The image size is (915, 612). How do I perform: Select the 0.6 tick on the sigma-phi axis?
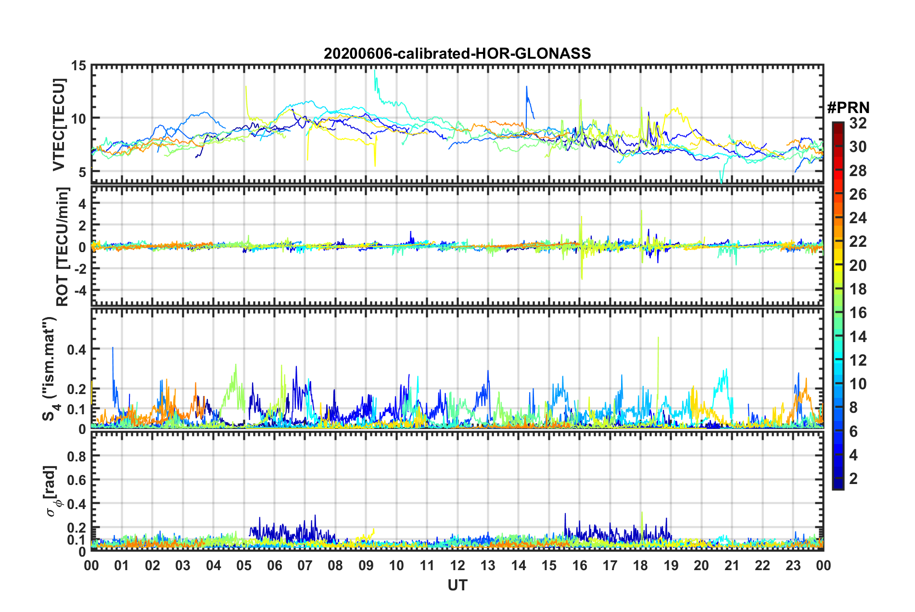[x=76, y=480]
